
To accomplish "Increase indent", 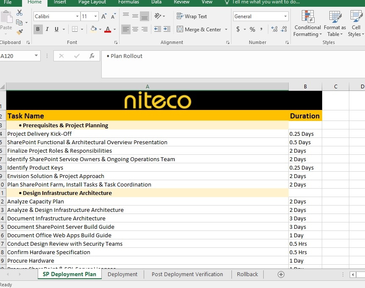I will (x=167, y=29).
